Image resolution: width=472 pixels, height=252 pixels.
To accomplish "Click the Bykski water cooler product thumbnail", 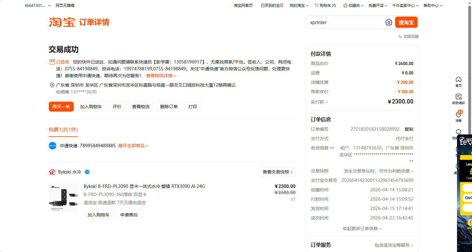I will [64, 198].
